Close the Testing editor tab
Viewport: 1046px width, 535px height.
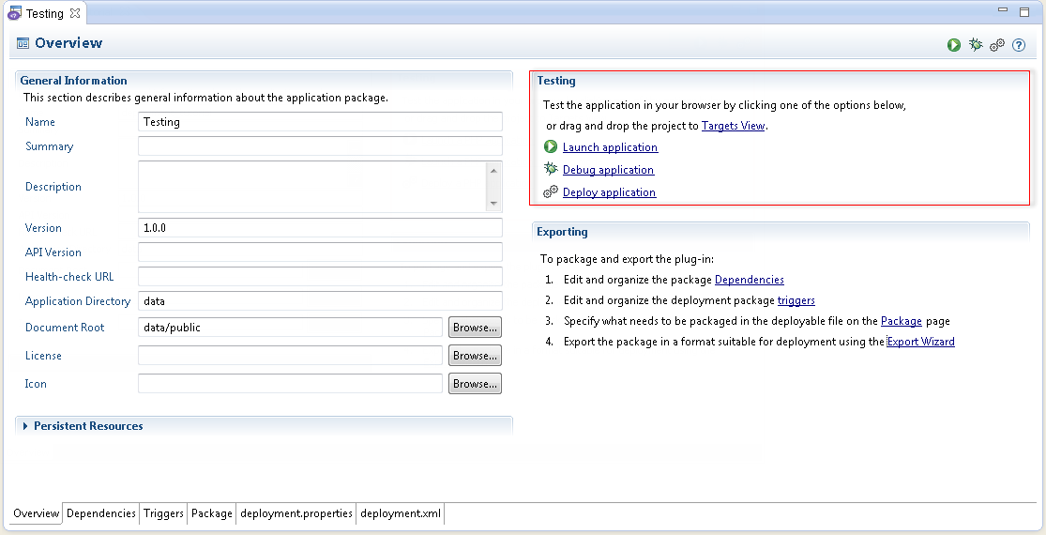click(x=75, y=13)
